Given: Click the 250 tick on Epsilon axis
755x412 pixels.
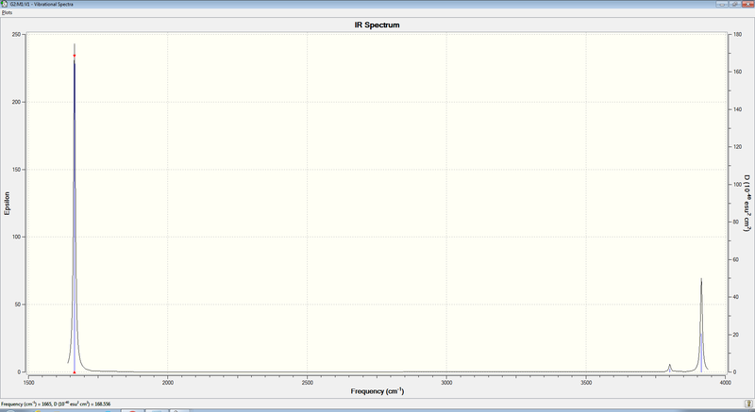Looking at the screenshot, I should point(16,35).
